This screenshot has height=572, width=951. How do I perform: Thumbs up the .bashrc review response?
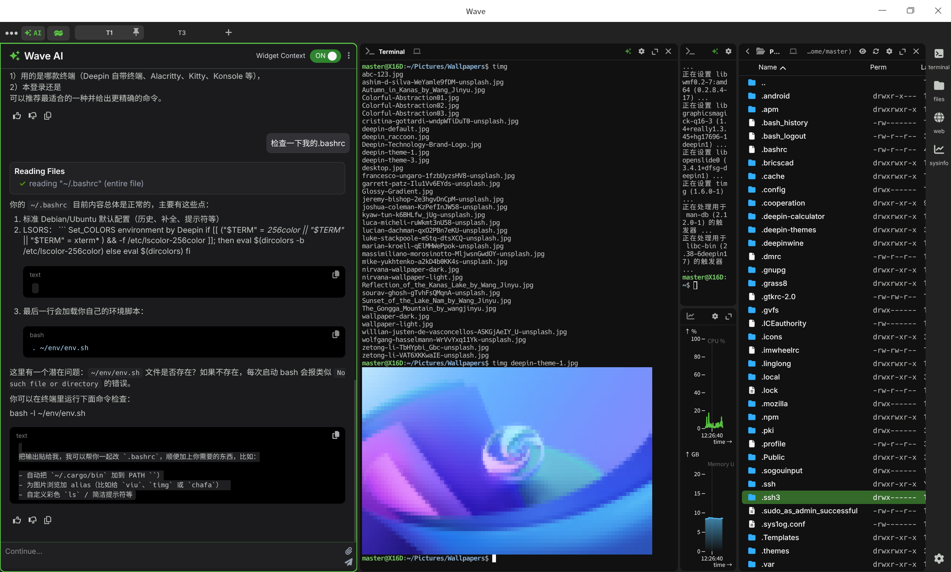pyautogui.click(x=17, y=520)
